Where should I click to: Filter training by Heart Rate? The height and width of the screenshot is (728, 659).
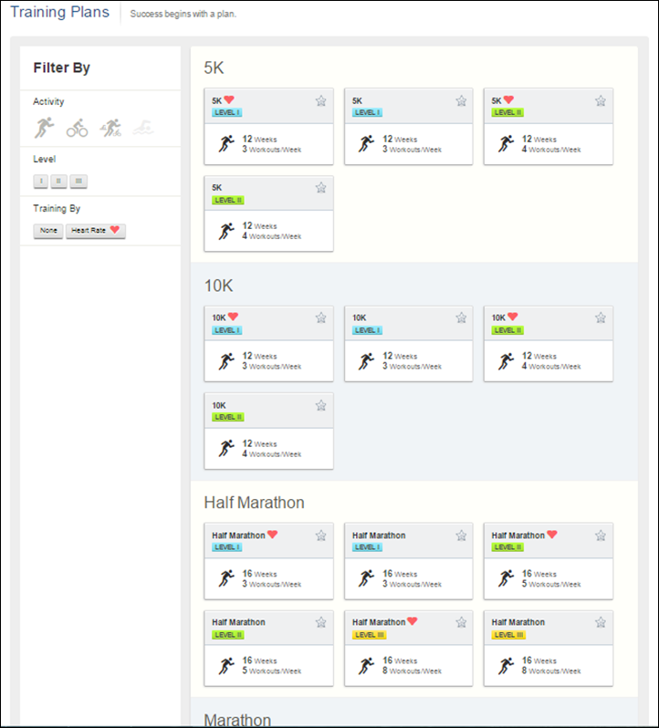pos(96,231)
